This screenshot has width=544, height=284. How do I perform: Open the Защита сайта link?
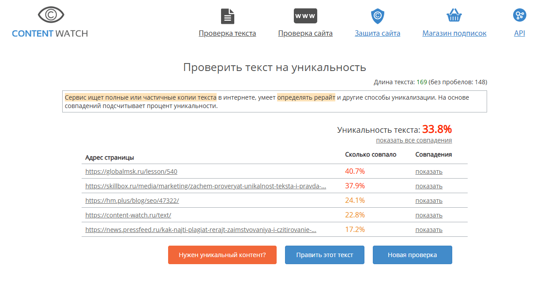coord(378,34)
